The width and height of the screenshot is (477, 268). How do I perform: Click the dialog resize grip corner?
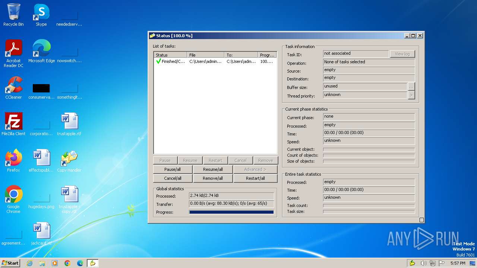(421, 220)
